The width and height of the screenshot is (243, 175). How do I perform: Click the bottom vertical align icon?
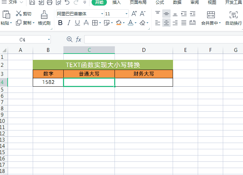175,14
